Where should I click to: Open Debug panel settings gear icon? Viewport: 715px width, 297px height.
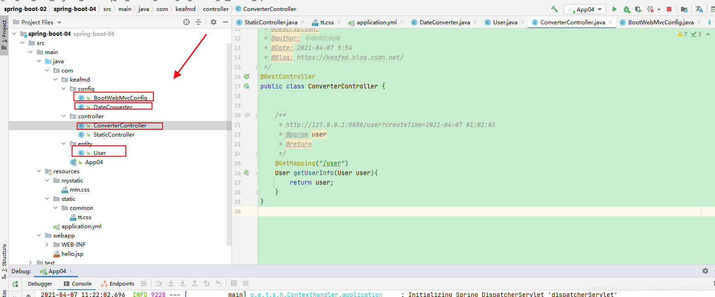[705, 271]
